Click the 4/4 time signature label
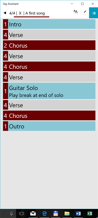The image size is (98, 218). click(12, 13)
